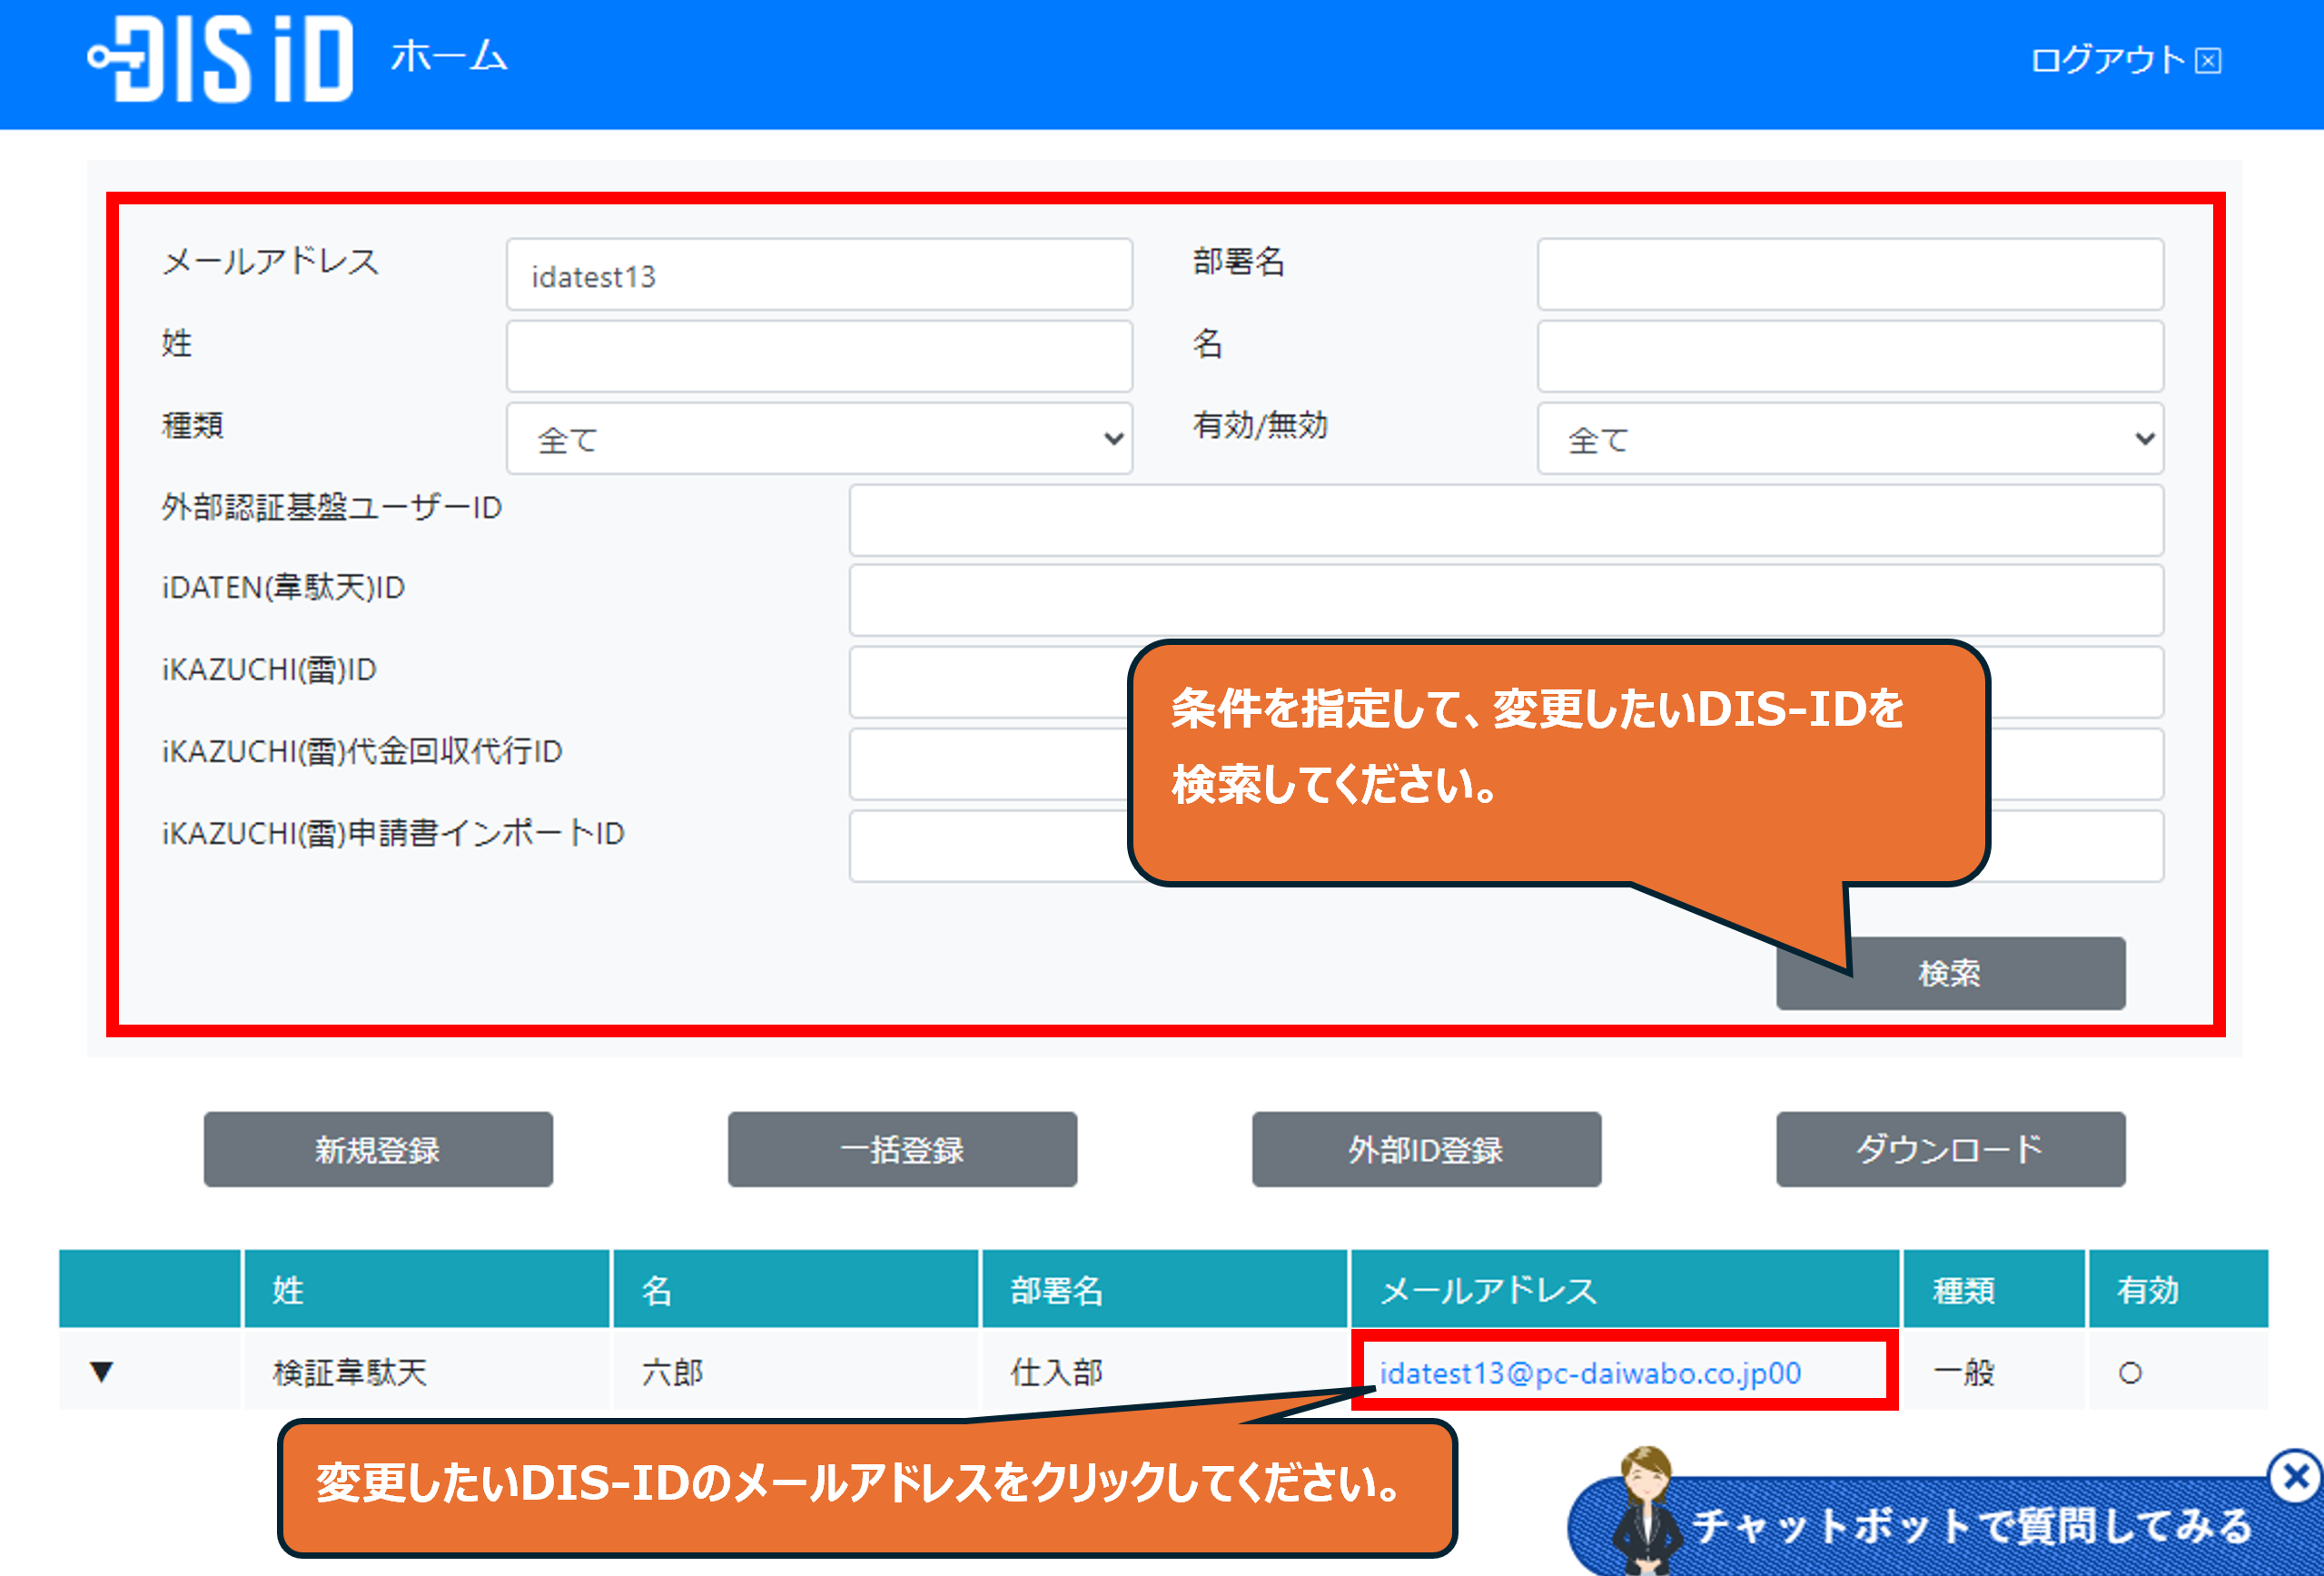This screenshot has height=1576, width=2324.
Task: Click the ログアウト link
Action: (2107, 61)
